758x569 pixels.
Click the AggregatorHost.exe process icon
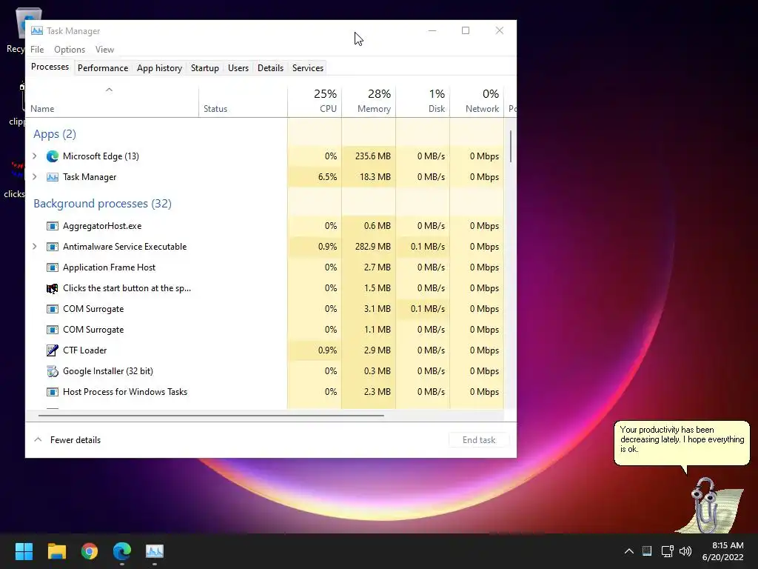(x=53, y=226)
